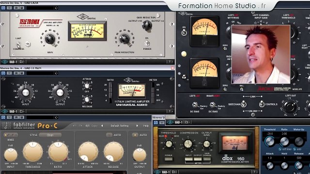Click the editor icon in Pro-C window toolbar
The image size is (310, 174).
9,117
